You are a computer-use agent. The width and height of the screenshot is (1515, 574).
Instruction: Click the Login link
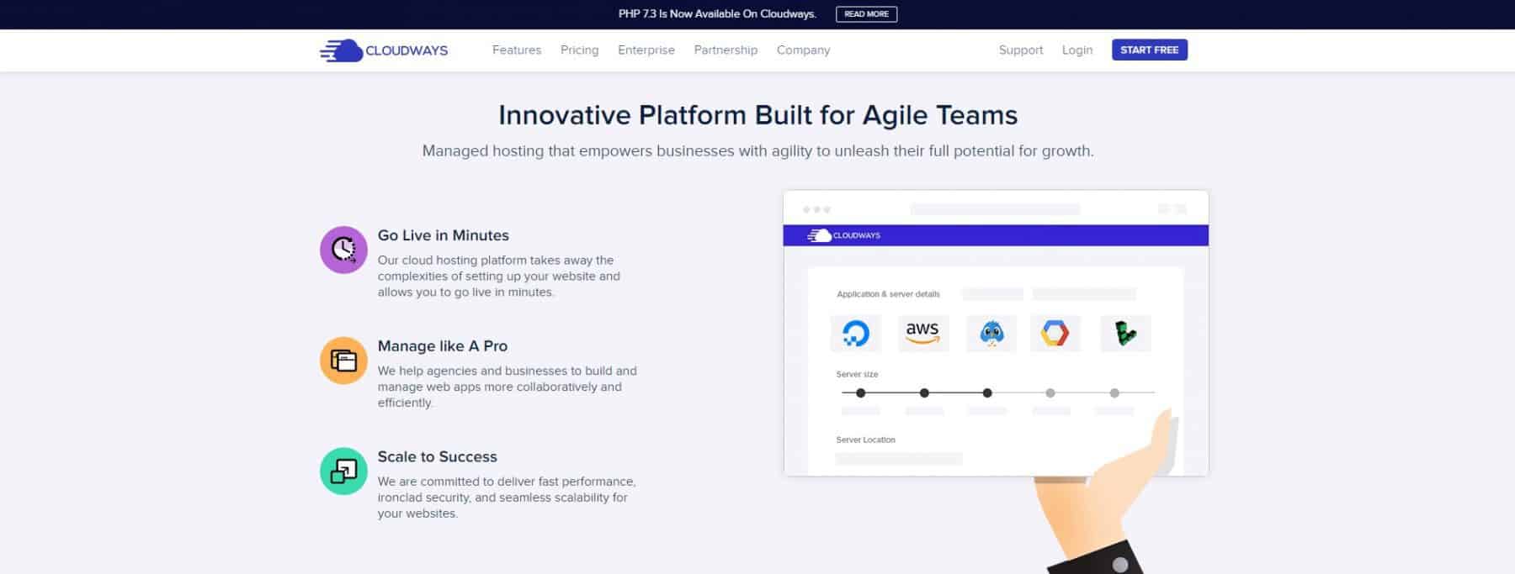pyautogui.click(x=1077, y=50)
